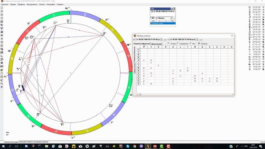Viewport: 265px width, 149px height.
Task: Toggle the Точные checkbox in the aspects table
Action: pyautogui.click(x=169, y=43)
